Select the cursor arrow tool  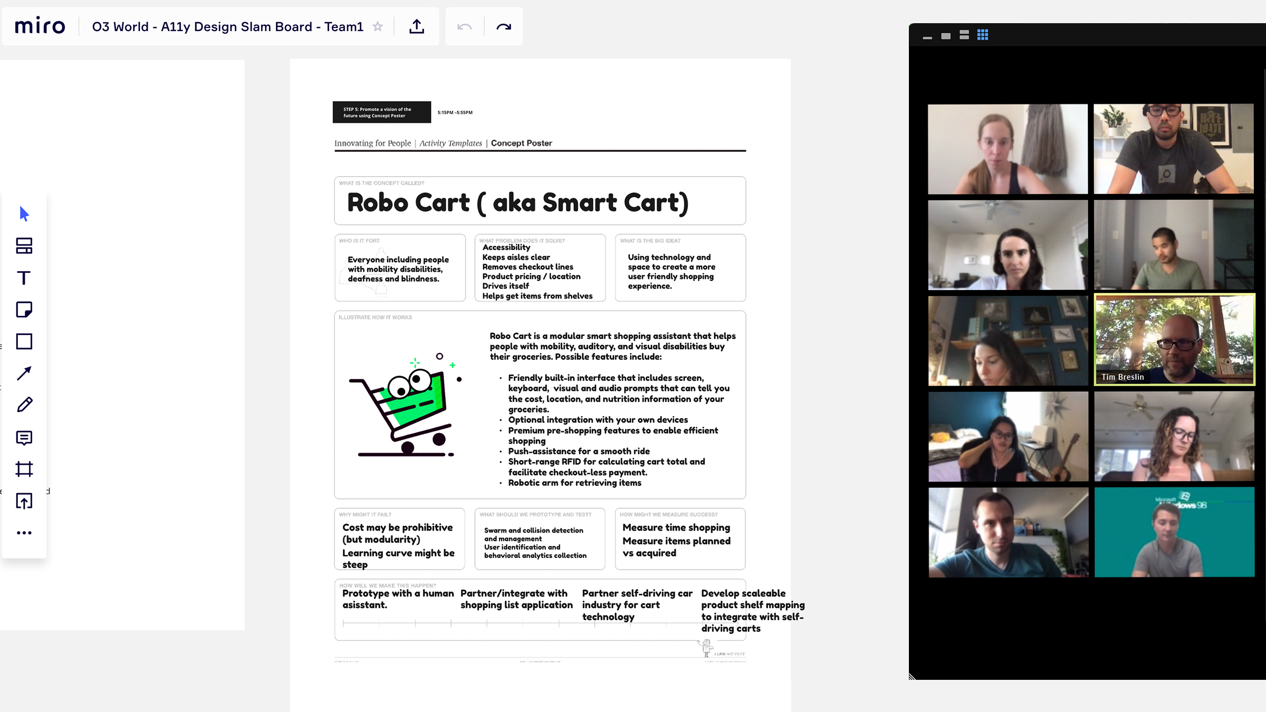(24, 214)
